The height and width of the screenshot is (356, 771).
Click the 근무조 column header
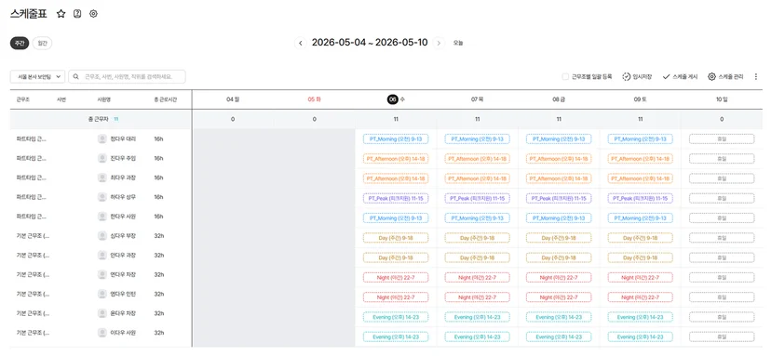coord(22,99)
